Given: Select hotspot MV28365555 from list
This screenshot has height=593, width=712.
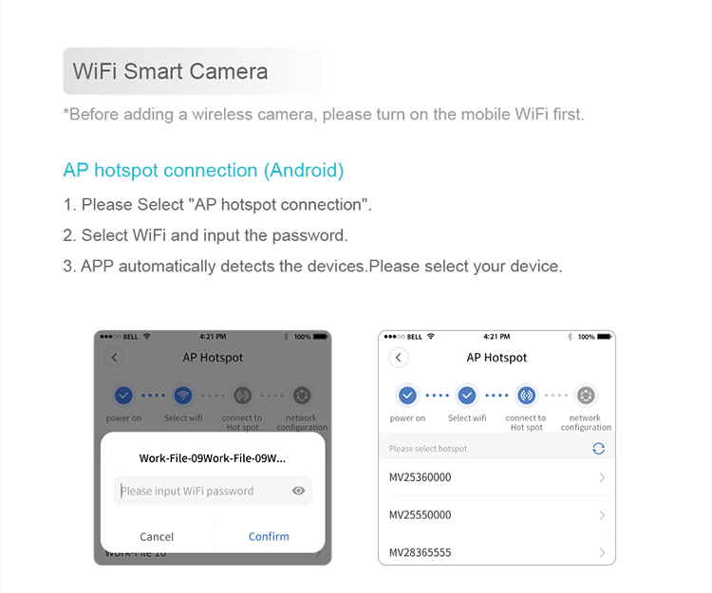Looking at the screenshot, I should [497, 551].
